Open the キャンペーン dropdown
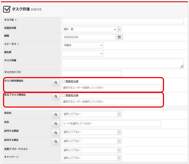 coord(91,158)
